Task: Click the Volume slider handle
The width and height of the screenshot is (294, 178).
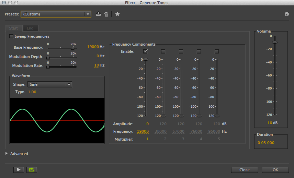Action: 274,42
